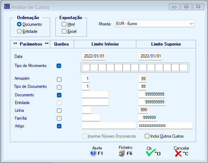Image resolution: width=208 pixels, height=163 pixels.
Task: Check the Família quebra checkbox
Action: pyautogui.click(x=59, y=118)
